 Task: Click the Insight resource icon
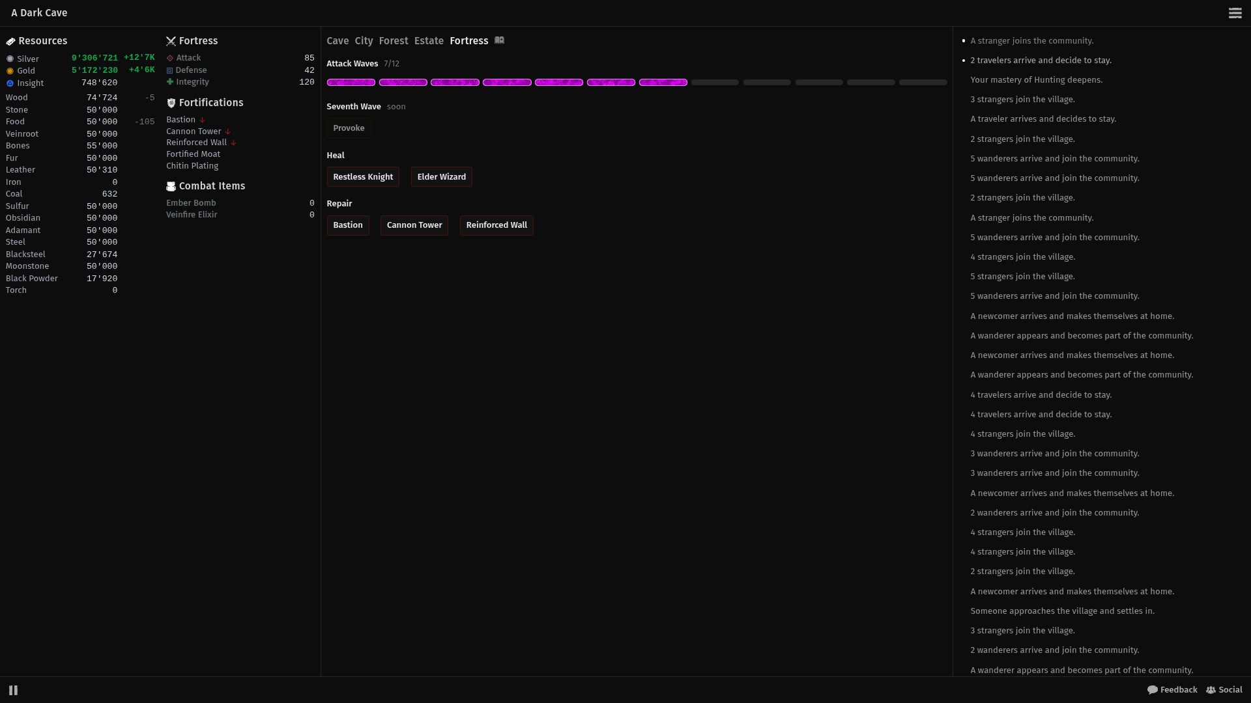[x=10, y=83]
